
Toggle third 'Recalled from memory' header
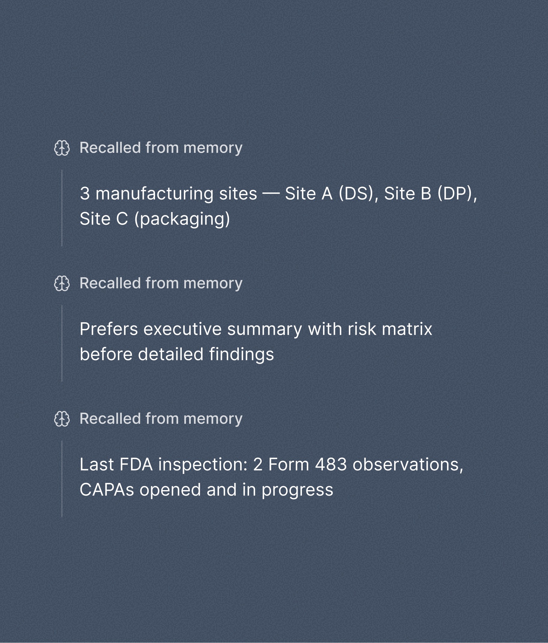click(x=161, y=419)
